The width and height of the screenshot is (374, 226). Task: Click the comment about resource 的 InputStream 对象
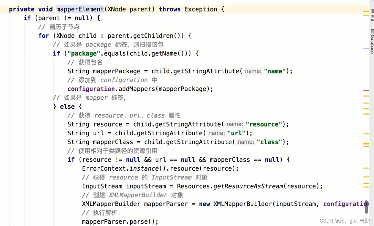click(x=145, y=177)
